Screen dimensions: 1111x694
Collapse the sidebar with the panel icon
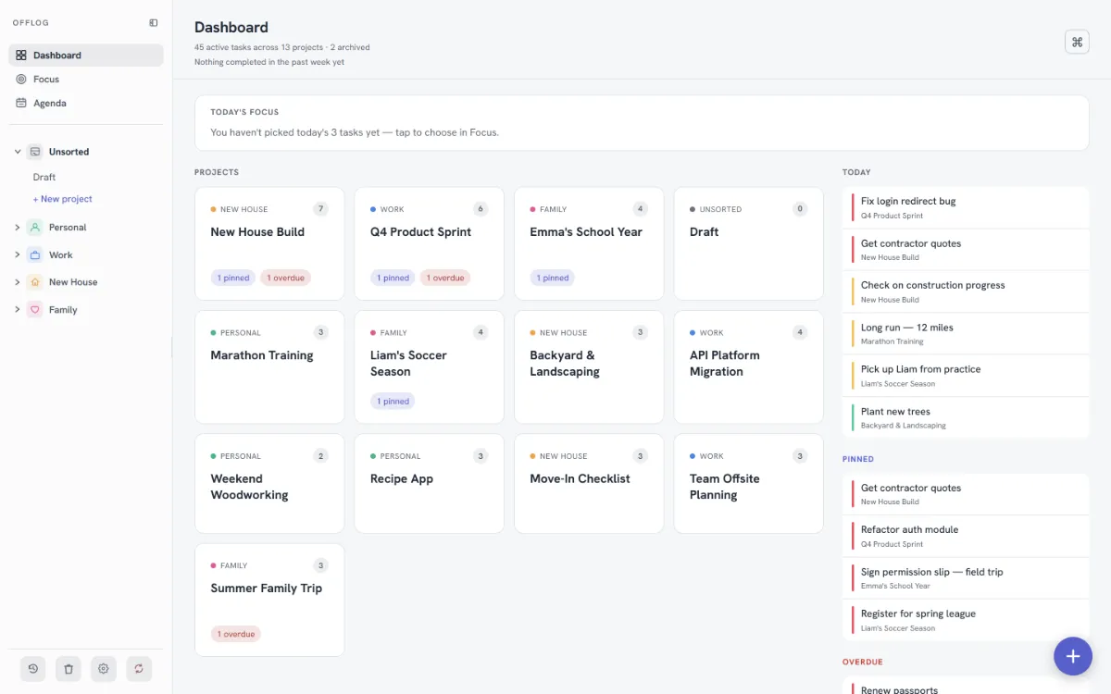tap(153, 23)
